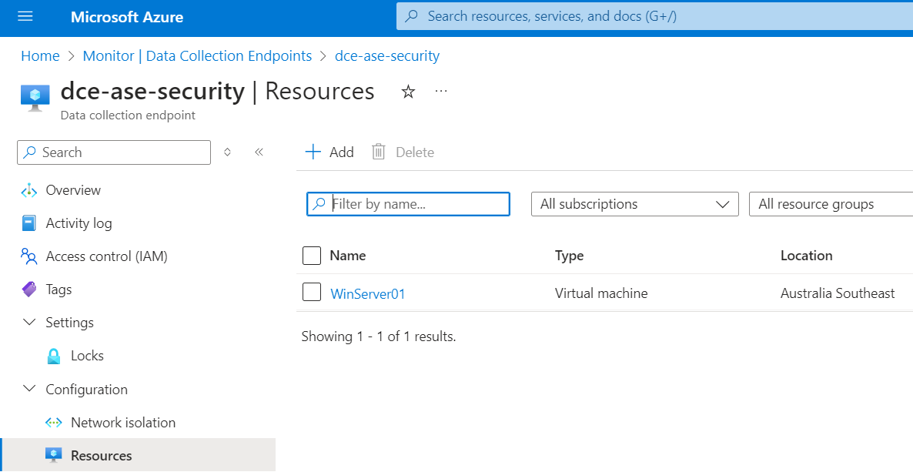Click the Activity log book icon
The width and height of the screenshot is (913, 472).
(29, 223)
